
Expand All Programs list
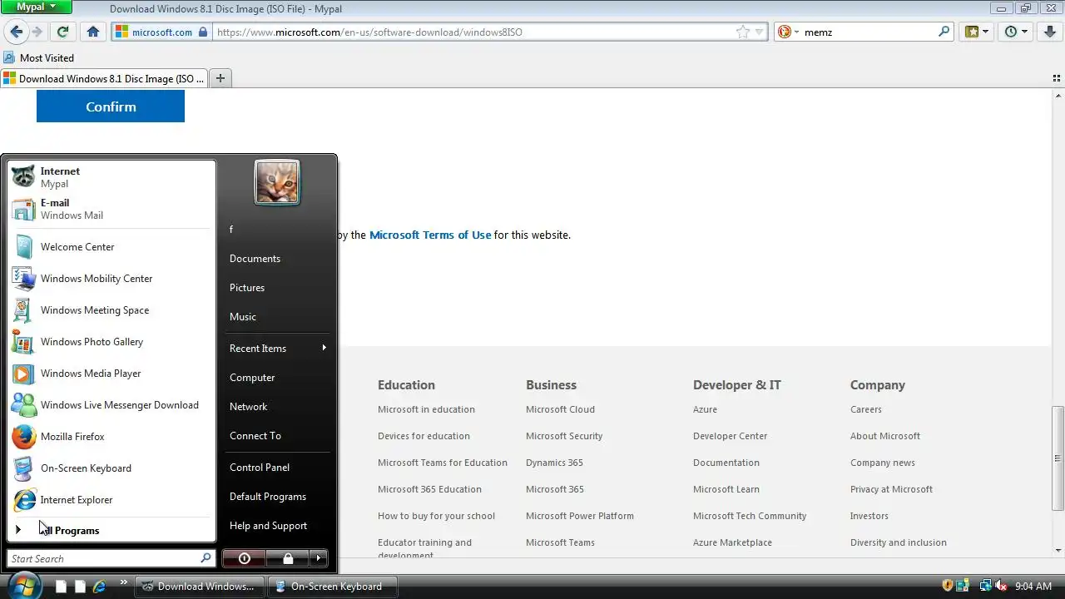coord(110,530)
